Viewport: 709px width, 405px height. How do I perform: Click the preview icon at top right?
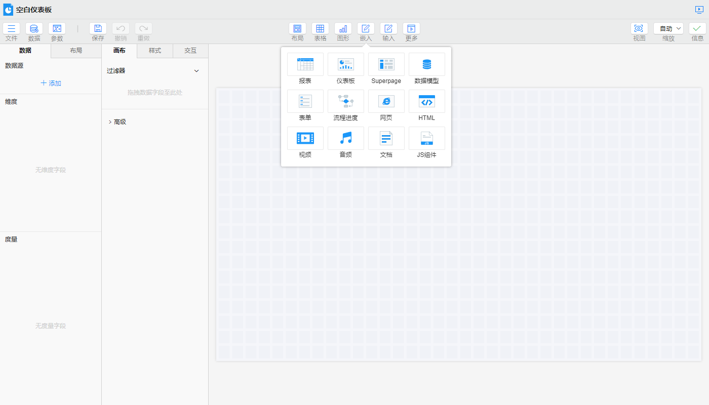pos(699,10)
